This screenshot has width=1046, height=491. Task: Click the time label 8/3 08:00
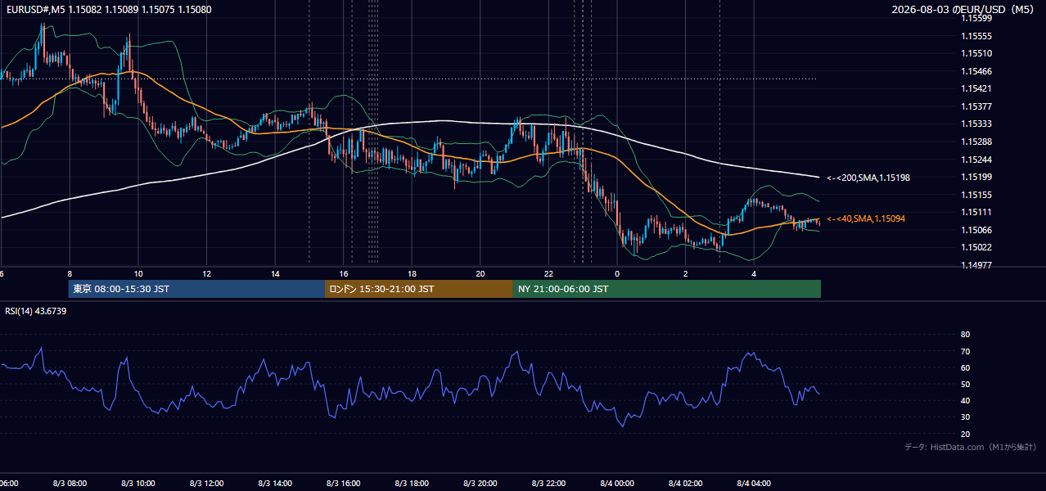tap(70, 484)
